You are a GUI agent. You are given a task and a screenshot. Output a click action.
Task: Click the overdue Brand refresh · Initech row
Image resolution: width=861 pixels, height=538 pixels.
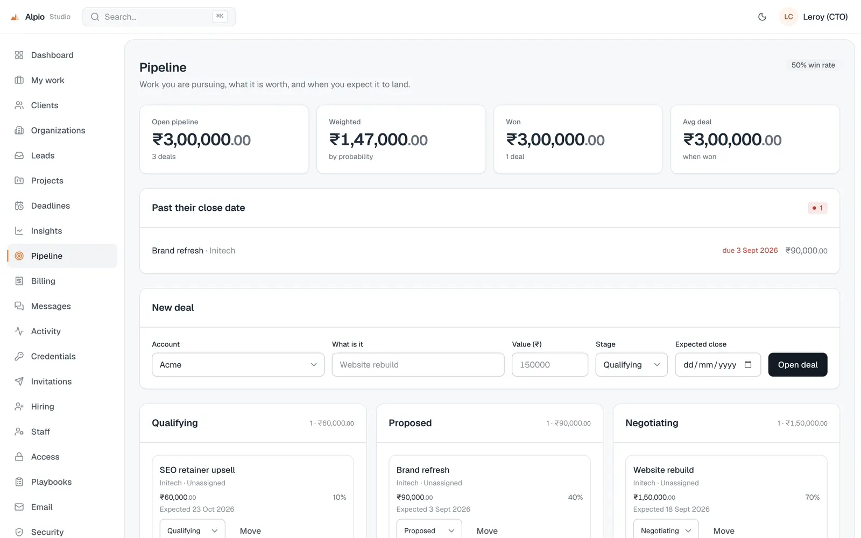(x=490, y=251)
